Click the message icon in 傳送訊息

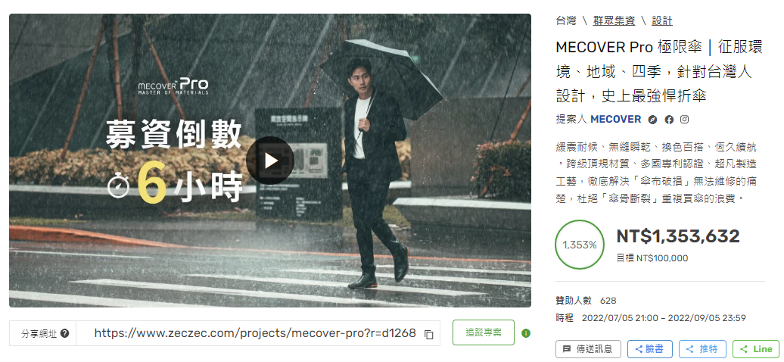[x=567, y=349]
